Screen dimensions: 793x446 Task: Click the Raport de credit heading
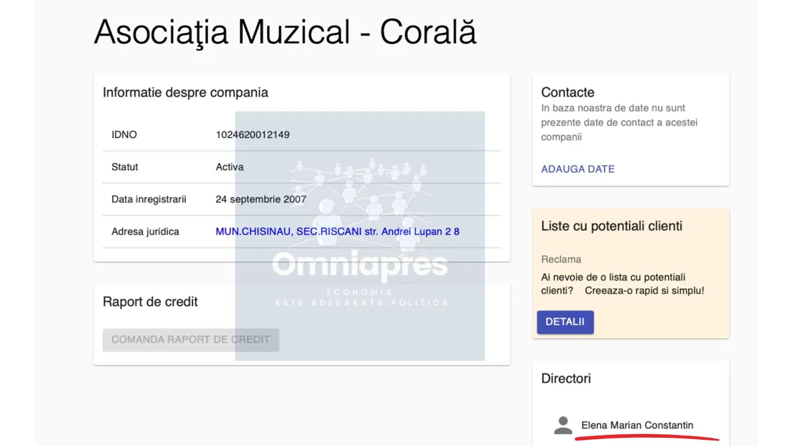[150, 302]
